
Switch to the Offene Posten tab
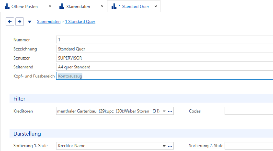click(x=25, y=7)
